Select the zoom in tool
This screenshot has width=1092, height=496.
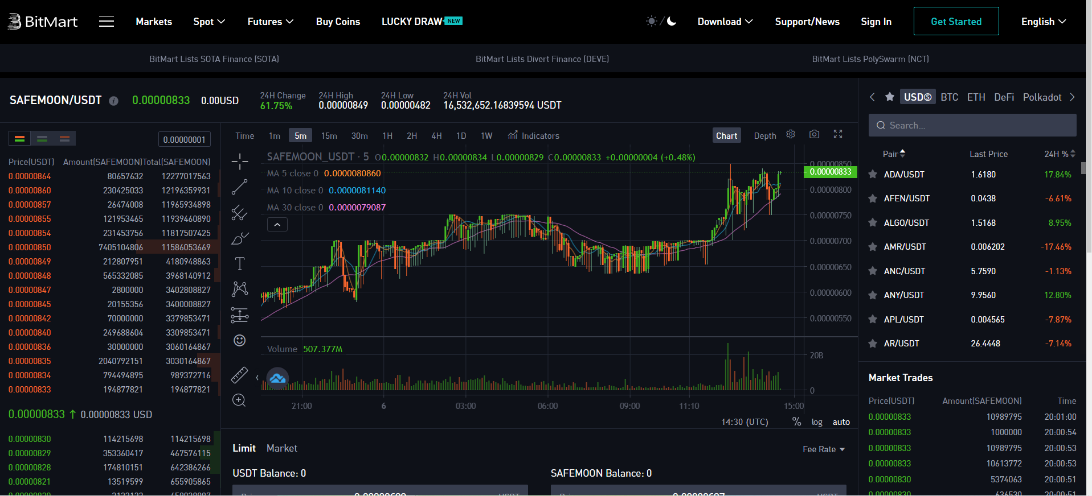click(x=239, y=400)
